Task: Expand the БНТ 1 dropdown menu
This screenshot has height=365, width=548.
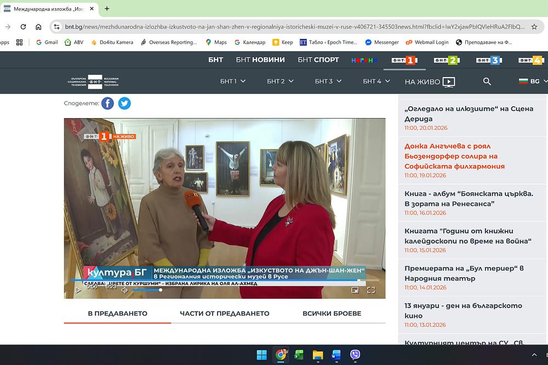Action: tap(233, 82)
